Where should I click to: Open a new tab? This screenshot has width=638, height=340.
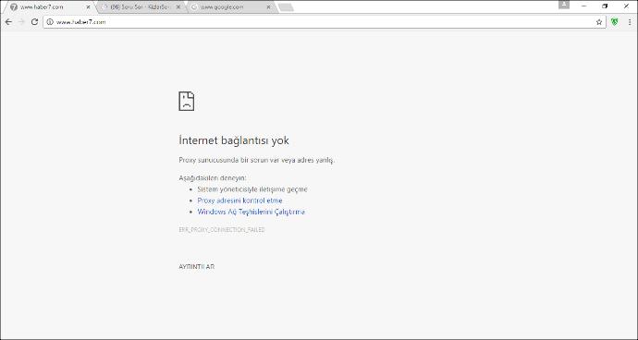point(286,7)
